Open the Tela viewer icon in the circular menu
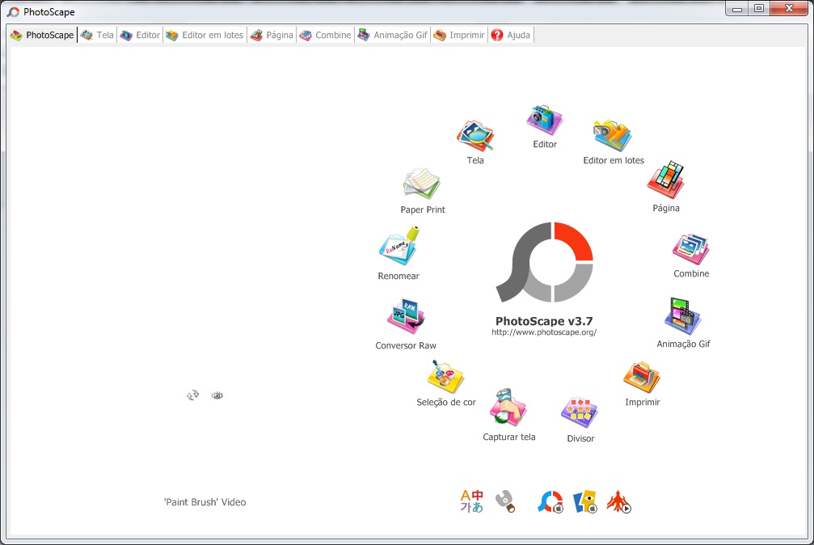This screenshot has height=545, width=814. (x=475, y=136)
